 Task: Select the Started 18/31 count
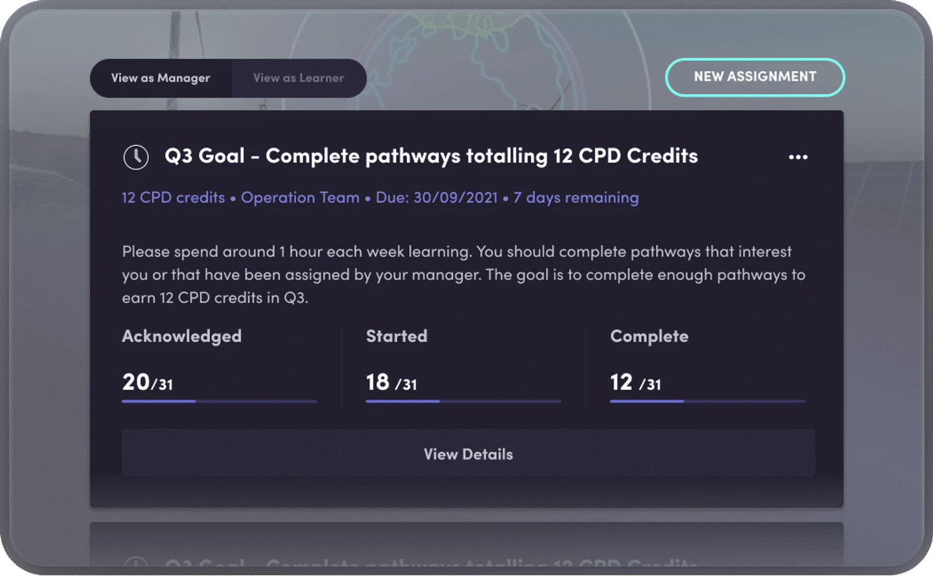tap(391, 382)
